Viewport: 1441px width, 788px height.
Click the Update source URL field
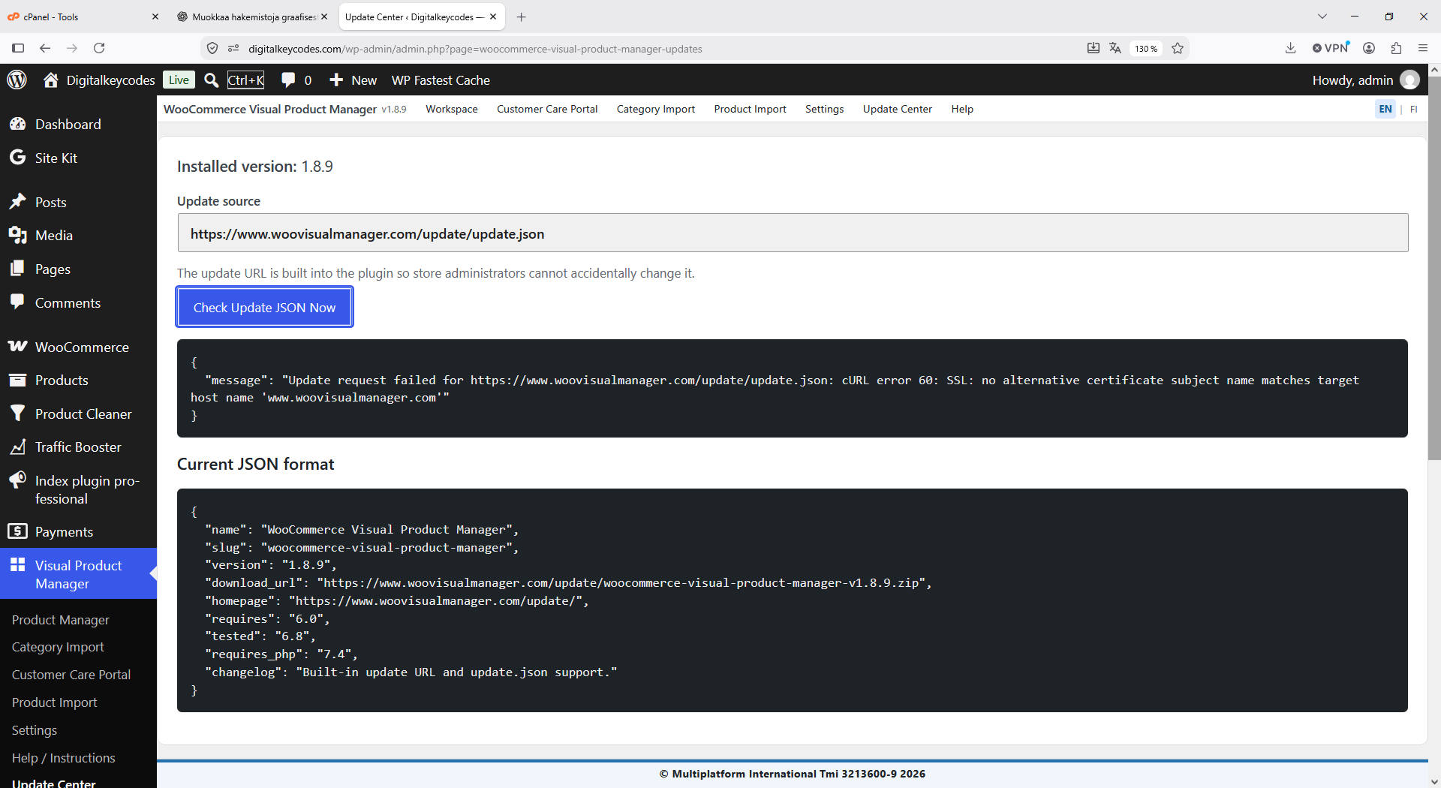pos(793,233)
